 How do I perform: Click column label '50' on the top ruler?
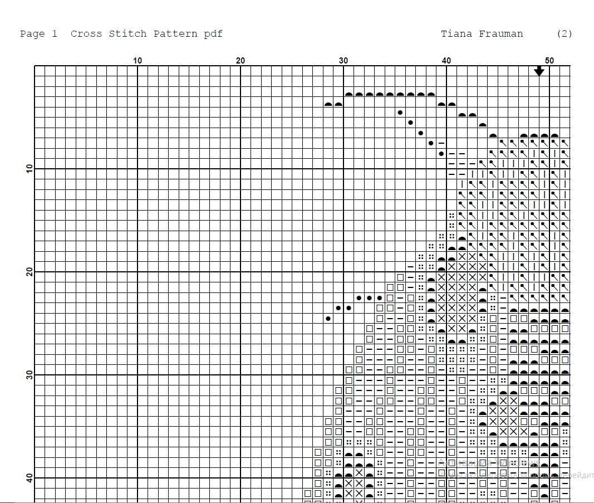click(x=549, y=61)
